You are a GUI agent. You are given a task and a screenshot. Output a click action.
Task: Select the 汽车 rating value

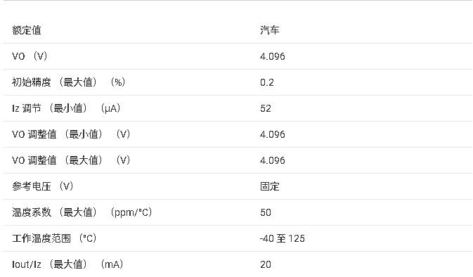[x=270, y=30]
